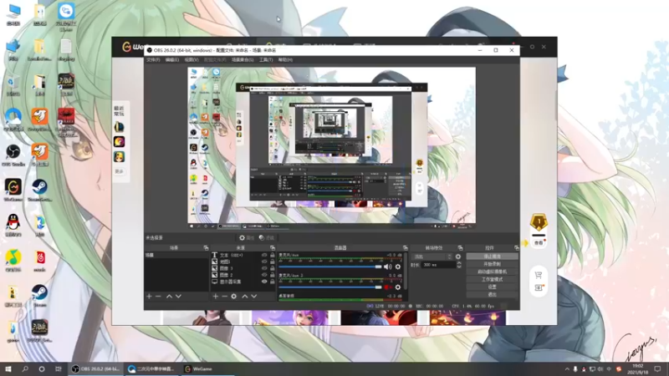The height and width of the screenshot is (376, 669).
Task: Select first game icon in WeGame sidebar
Action: [119, 127]
